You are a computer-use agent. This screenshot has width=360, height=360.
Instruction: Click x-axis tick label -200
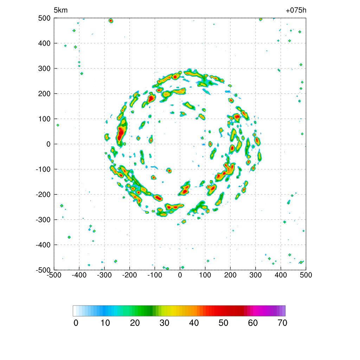click(129, 275)
